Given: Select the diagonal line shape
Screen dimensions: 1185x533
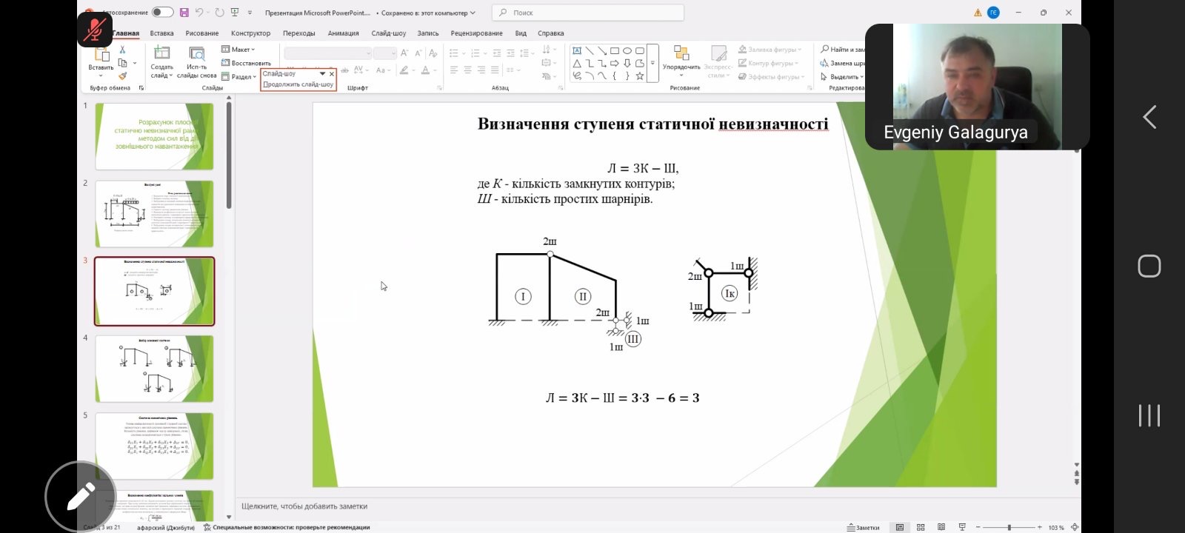Looking at the screenshot, I should point(590,50).
